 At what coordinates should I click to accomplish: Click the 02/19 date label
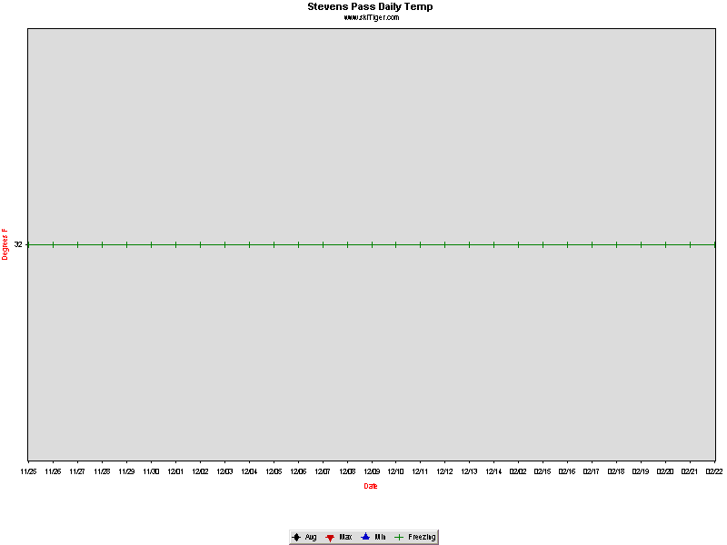[x=641, y=471]
